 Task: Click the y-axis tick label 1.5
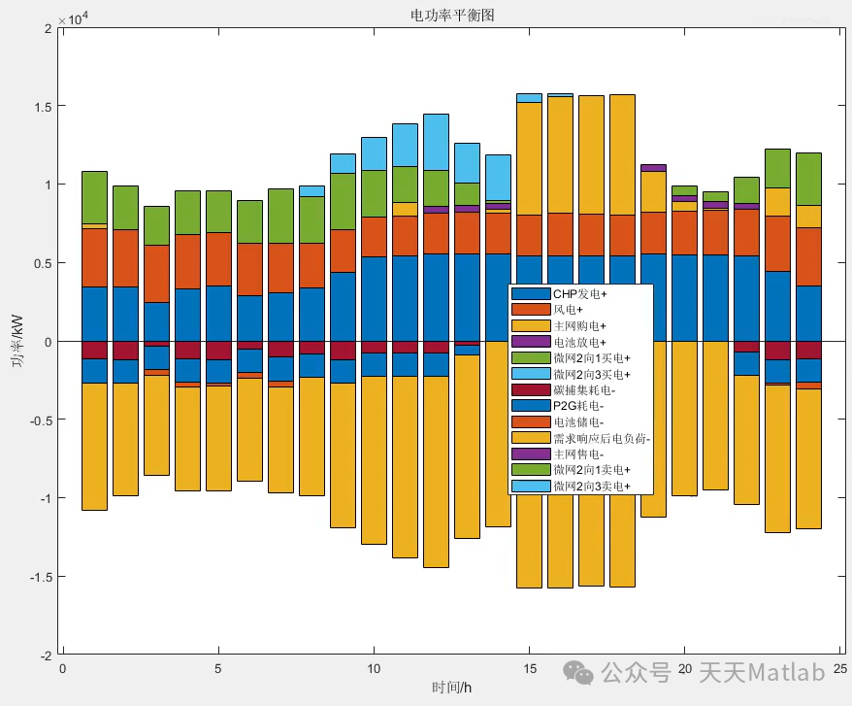[43, 107]
